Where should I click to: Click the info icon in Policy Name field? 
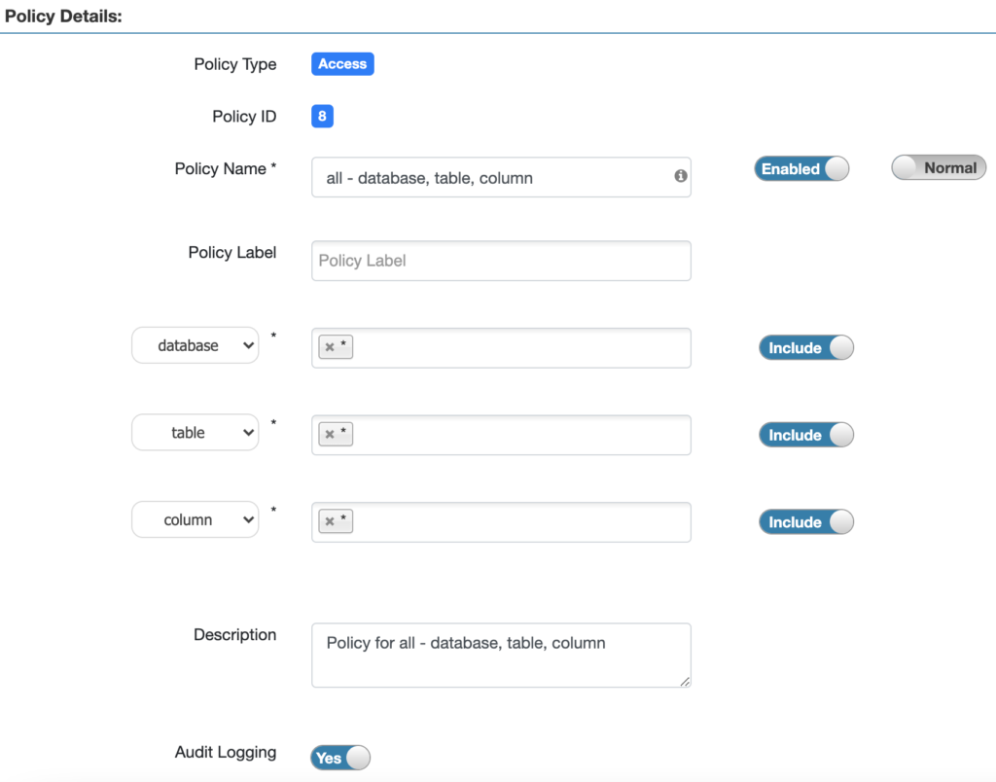click(x=680, y=176)
